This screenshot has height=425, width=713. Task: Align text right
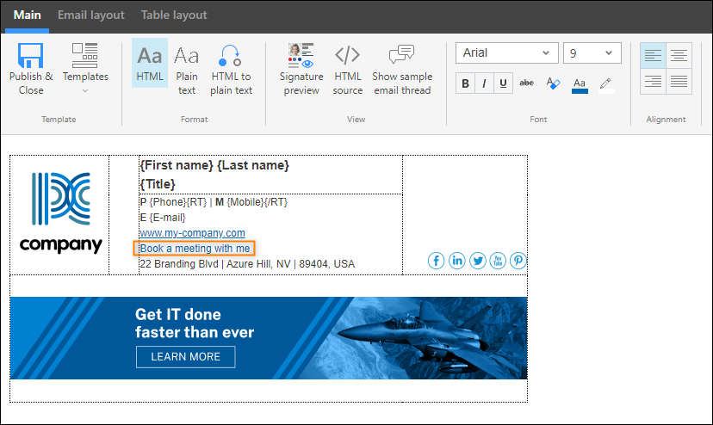coord(653,82)
